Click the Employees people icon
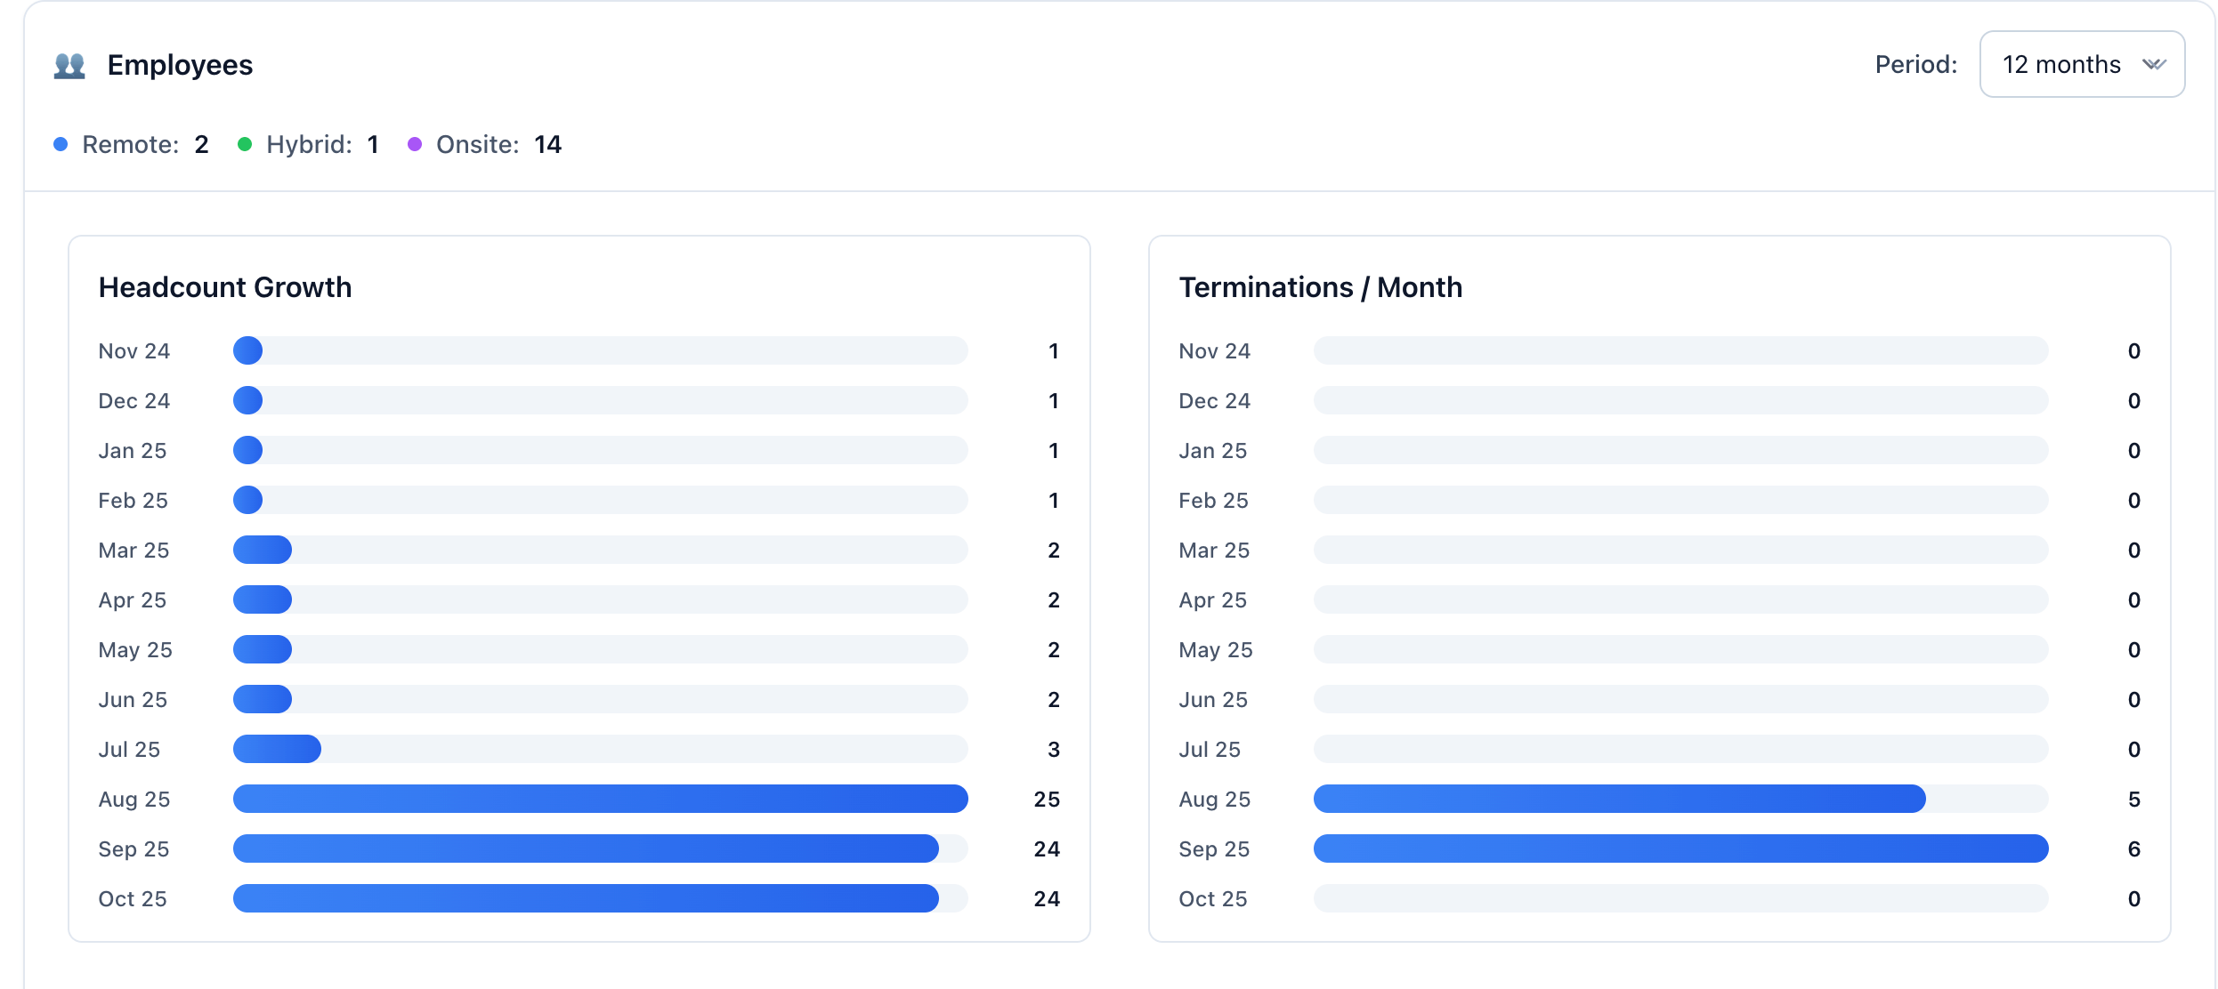 [69, 66]
